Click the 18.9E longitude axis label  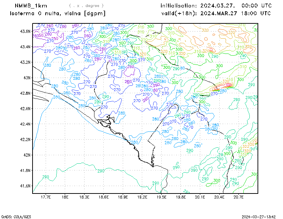pos(123,197)
